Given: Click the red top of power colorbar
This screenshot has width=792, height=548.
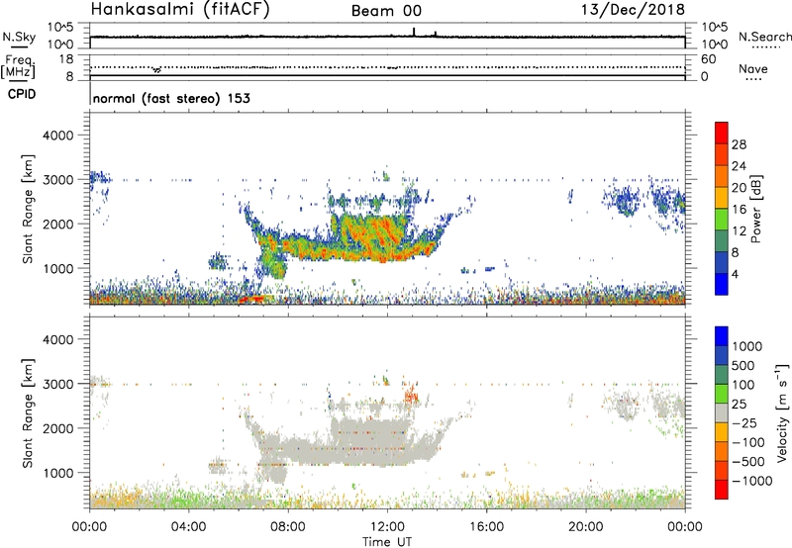Looking at the screenshot, I should (722, 133).
